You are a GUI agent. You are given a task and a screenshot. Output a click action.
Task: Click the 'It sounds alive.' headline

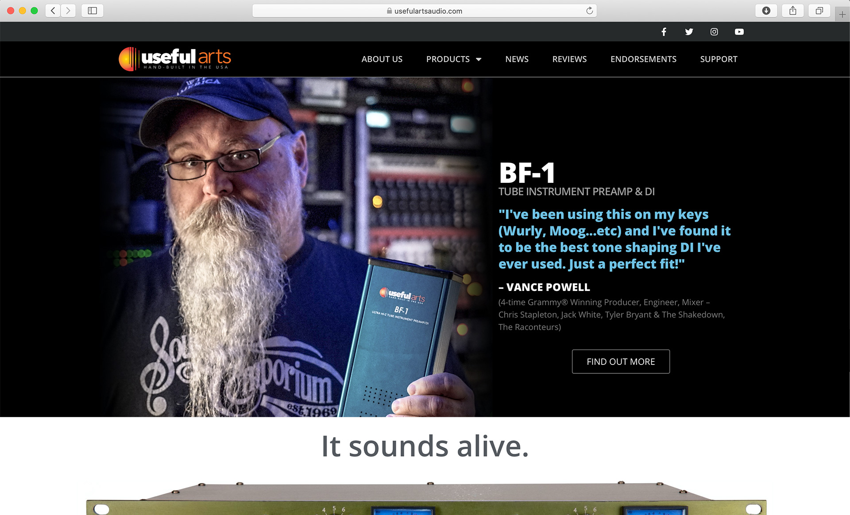click(425, 446)
